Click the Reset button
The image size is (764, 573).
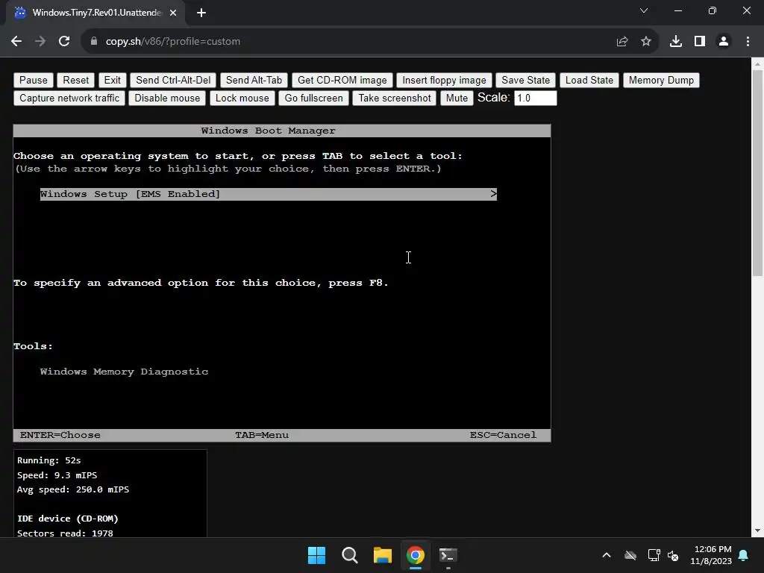click(76, 80)
